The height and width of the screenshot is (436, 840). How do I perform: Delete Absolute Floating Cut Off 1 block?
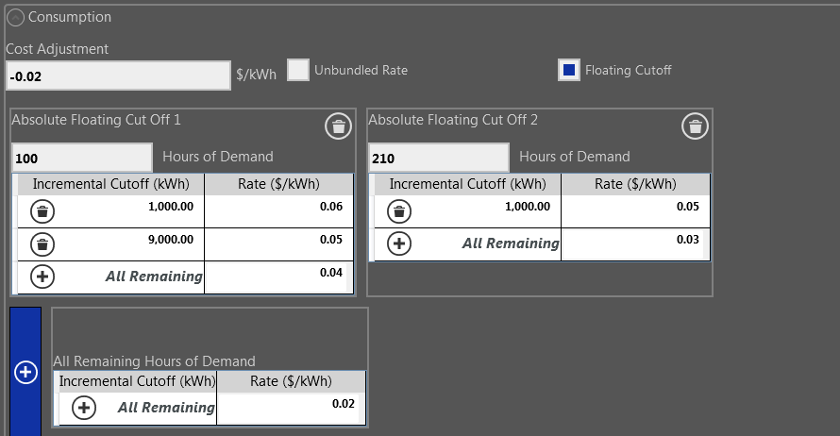pyautogui.click(x=338, y=126)
